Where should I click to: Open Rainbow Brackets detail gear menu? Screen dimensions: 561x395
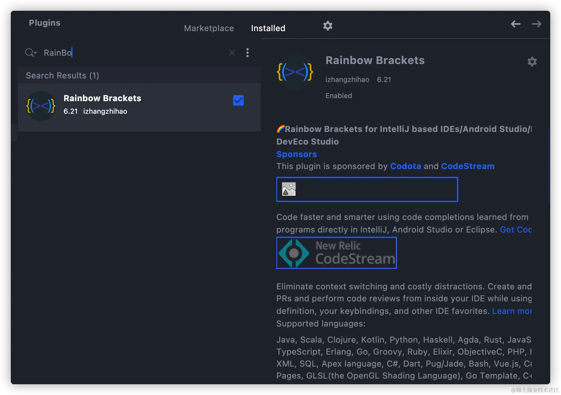(532, 62)
